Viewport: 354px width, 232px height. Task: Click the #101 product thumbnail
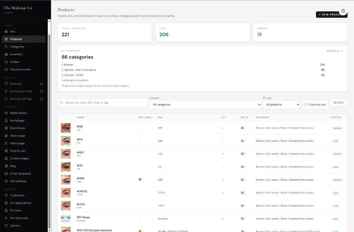click(x=66, y=128)
